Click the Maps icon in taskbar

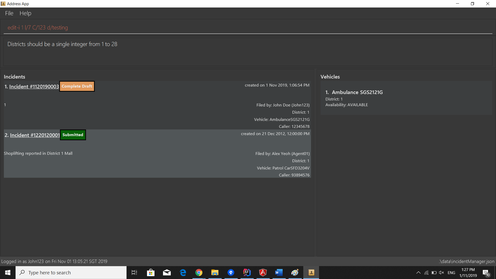[x=231, y=273]
